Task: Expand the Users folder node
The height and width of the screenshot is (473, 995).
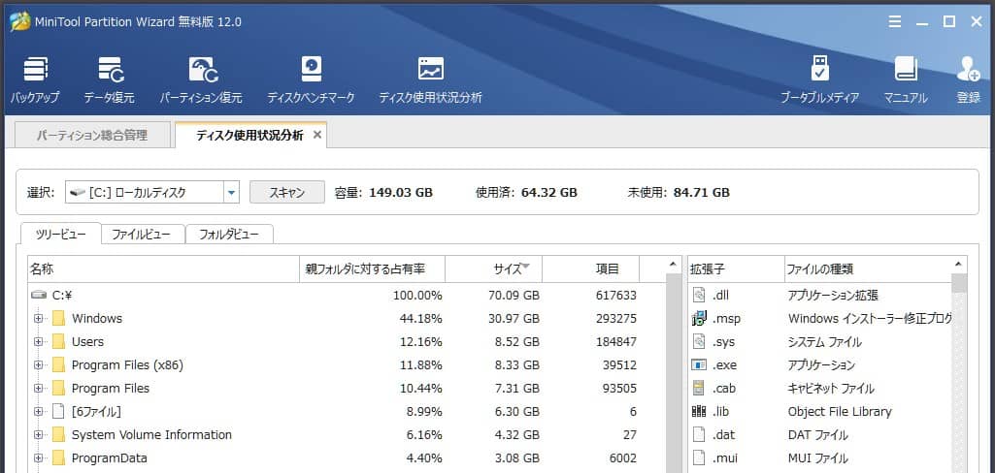Action: pyautogui.click(x=39, y=342)
